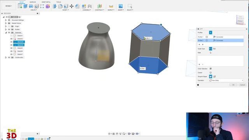Switch to the Solid tab

21,2
